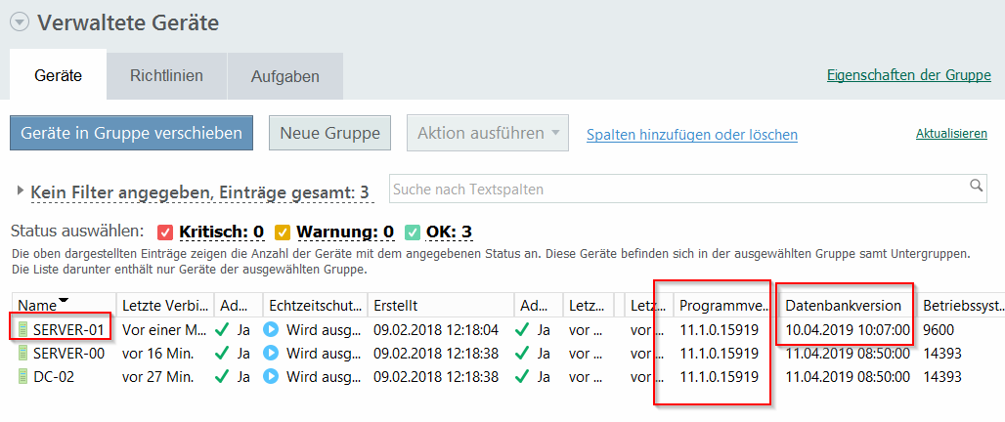The image size is (1005, 422).
Task: Click SERVER-00 green checkmark agent icon
Action: 225,353
